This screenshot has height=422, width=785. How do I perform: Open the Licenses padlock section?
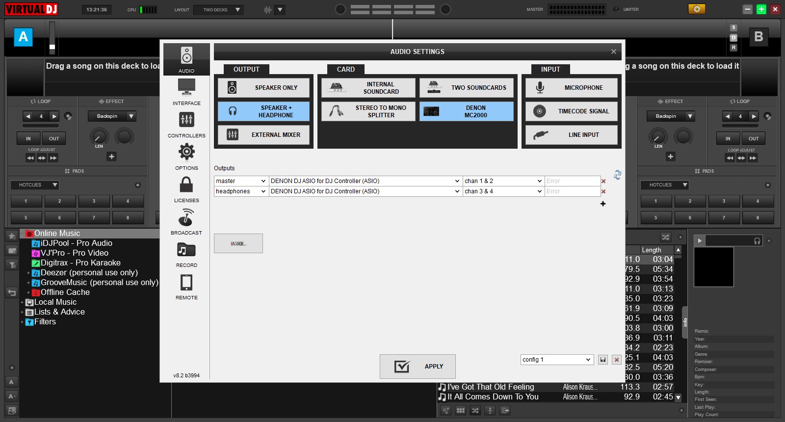(186, 189)
